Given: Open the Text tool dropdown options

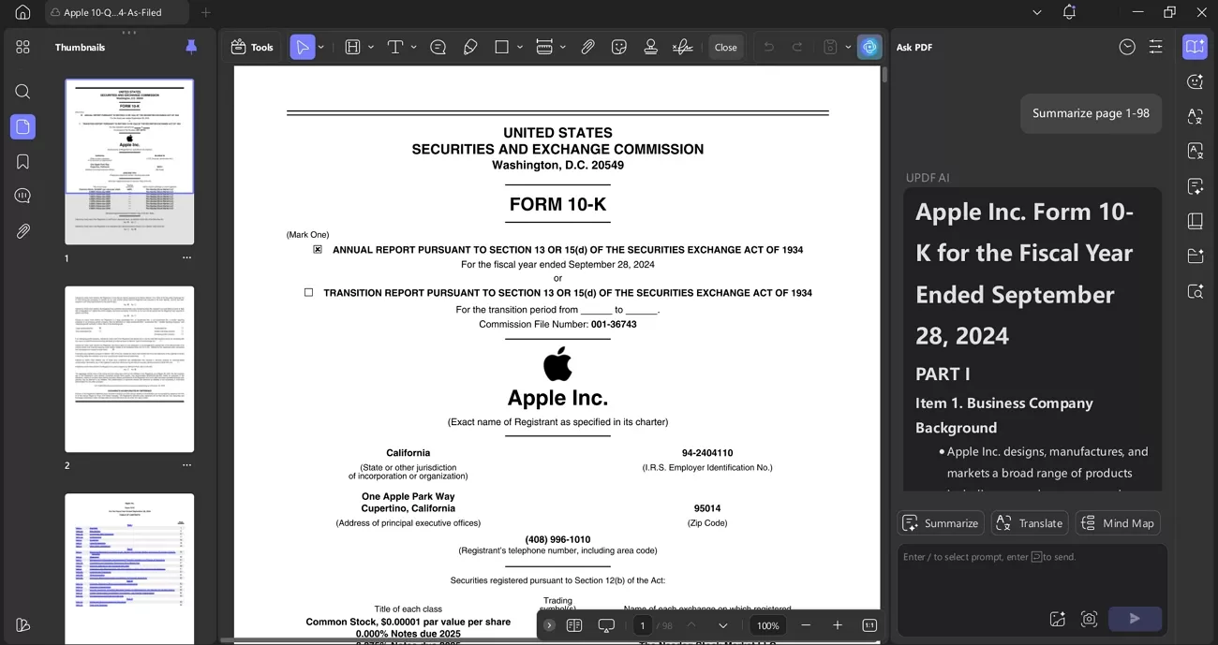Looking at the screenshot, I should click(x=413, y=47).
